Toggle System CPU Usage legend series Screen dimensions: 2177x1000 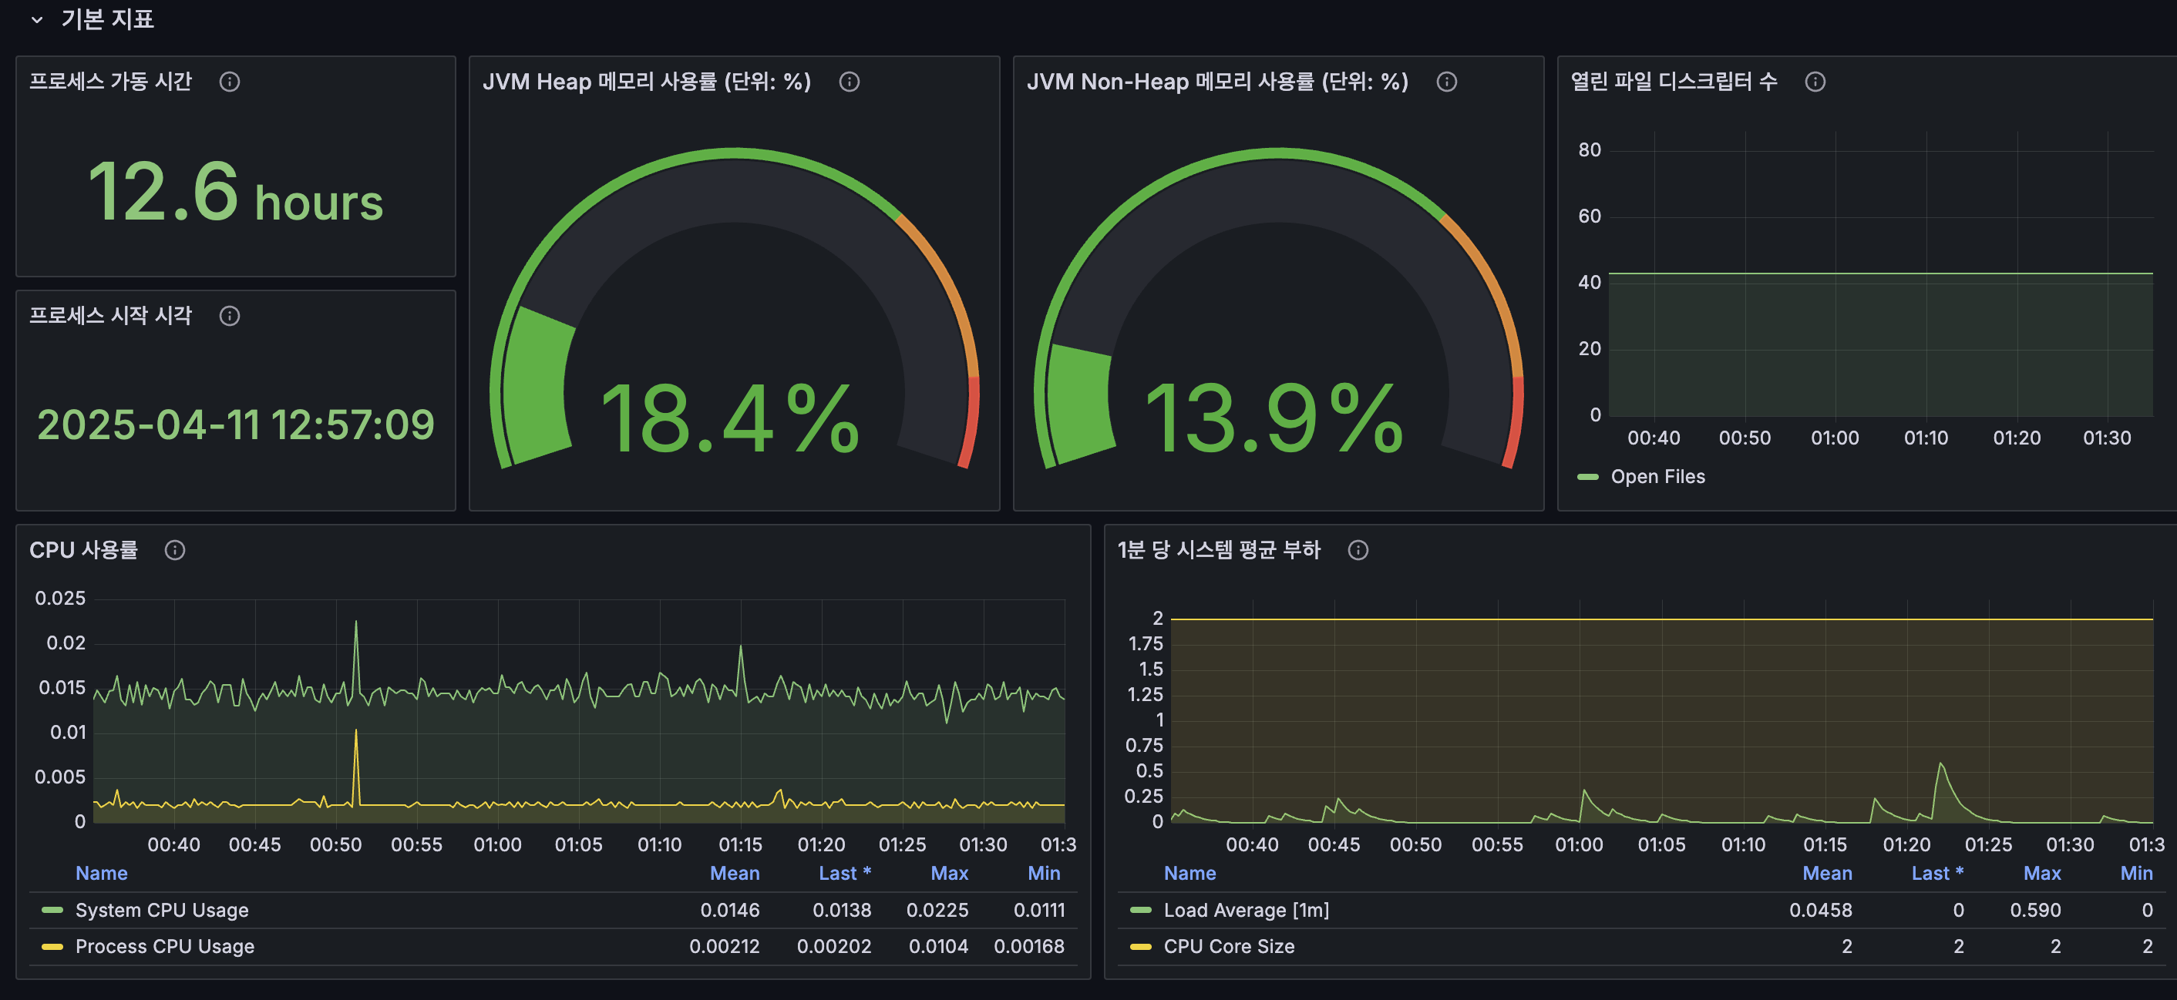coord(161,911)
